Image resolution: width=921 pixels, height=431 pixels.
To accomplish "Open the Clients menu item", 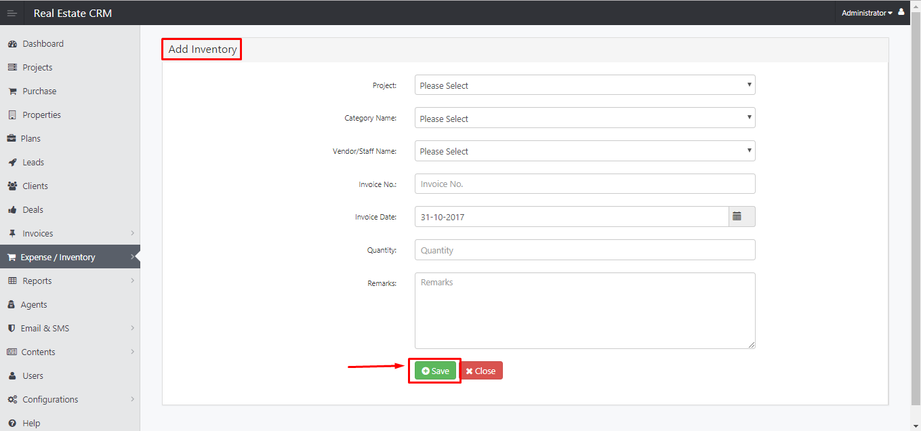I will pyautogui.click(x=70, y=186).
